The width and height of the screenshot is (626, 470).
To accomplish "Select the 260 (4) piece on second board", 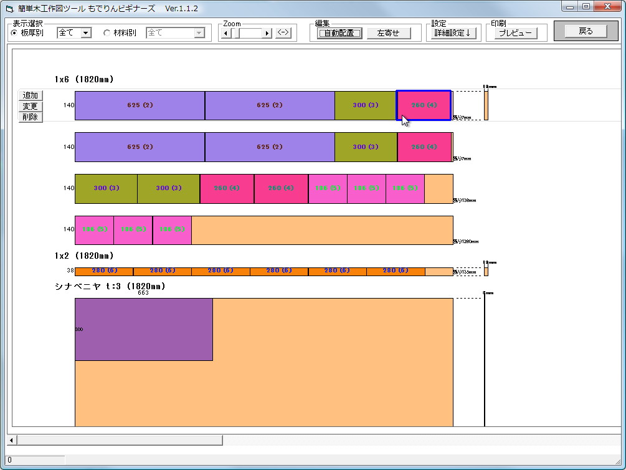I will pos(424,146).
